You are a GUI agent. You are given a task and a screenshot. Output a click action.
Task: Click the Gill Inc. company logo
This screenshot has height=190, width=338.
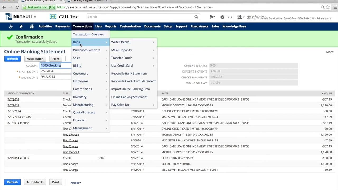click(65, 17)
